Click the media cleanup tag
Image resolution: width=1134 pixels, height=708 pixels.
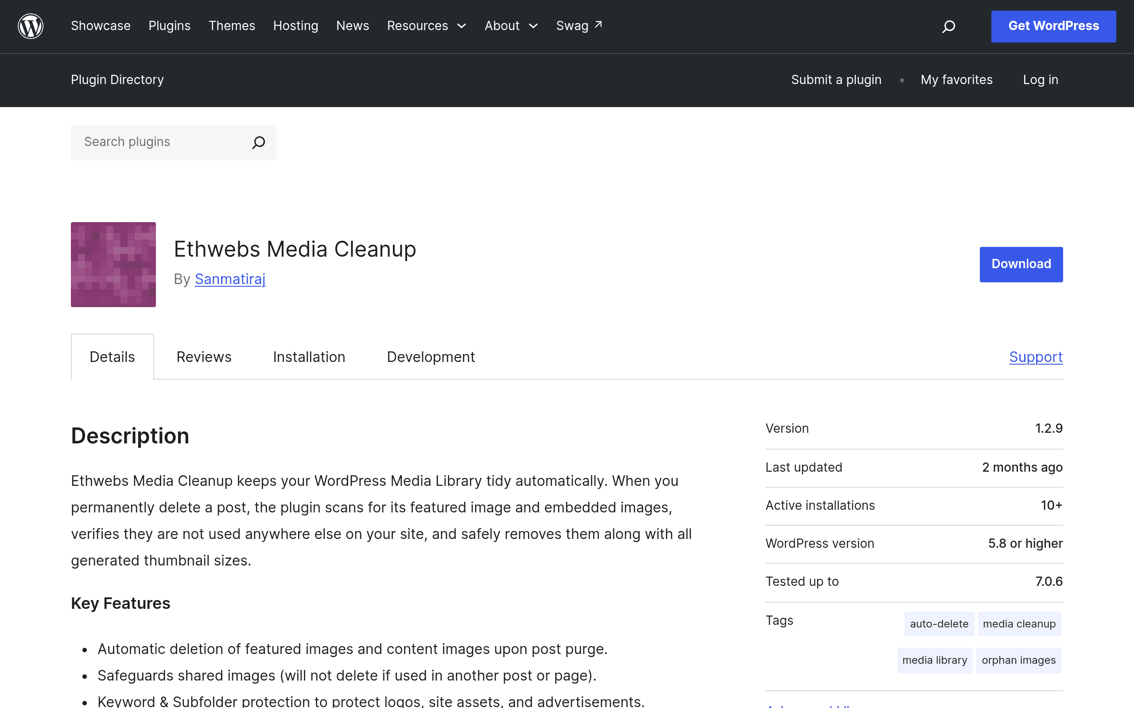[x=1019, y=624]
